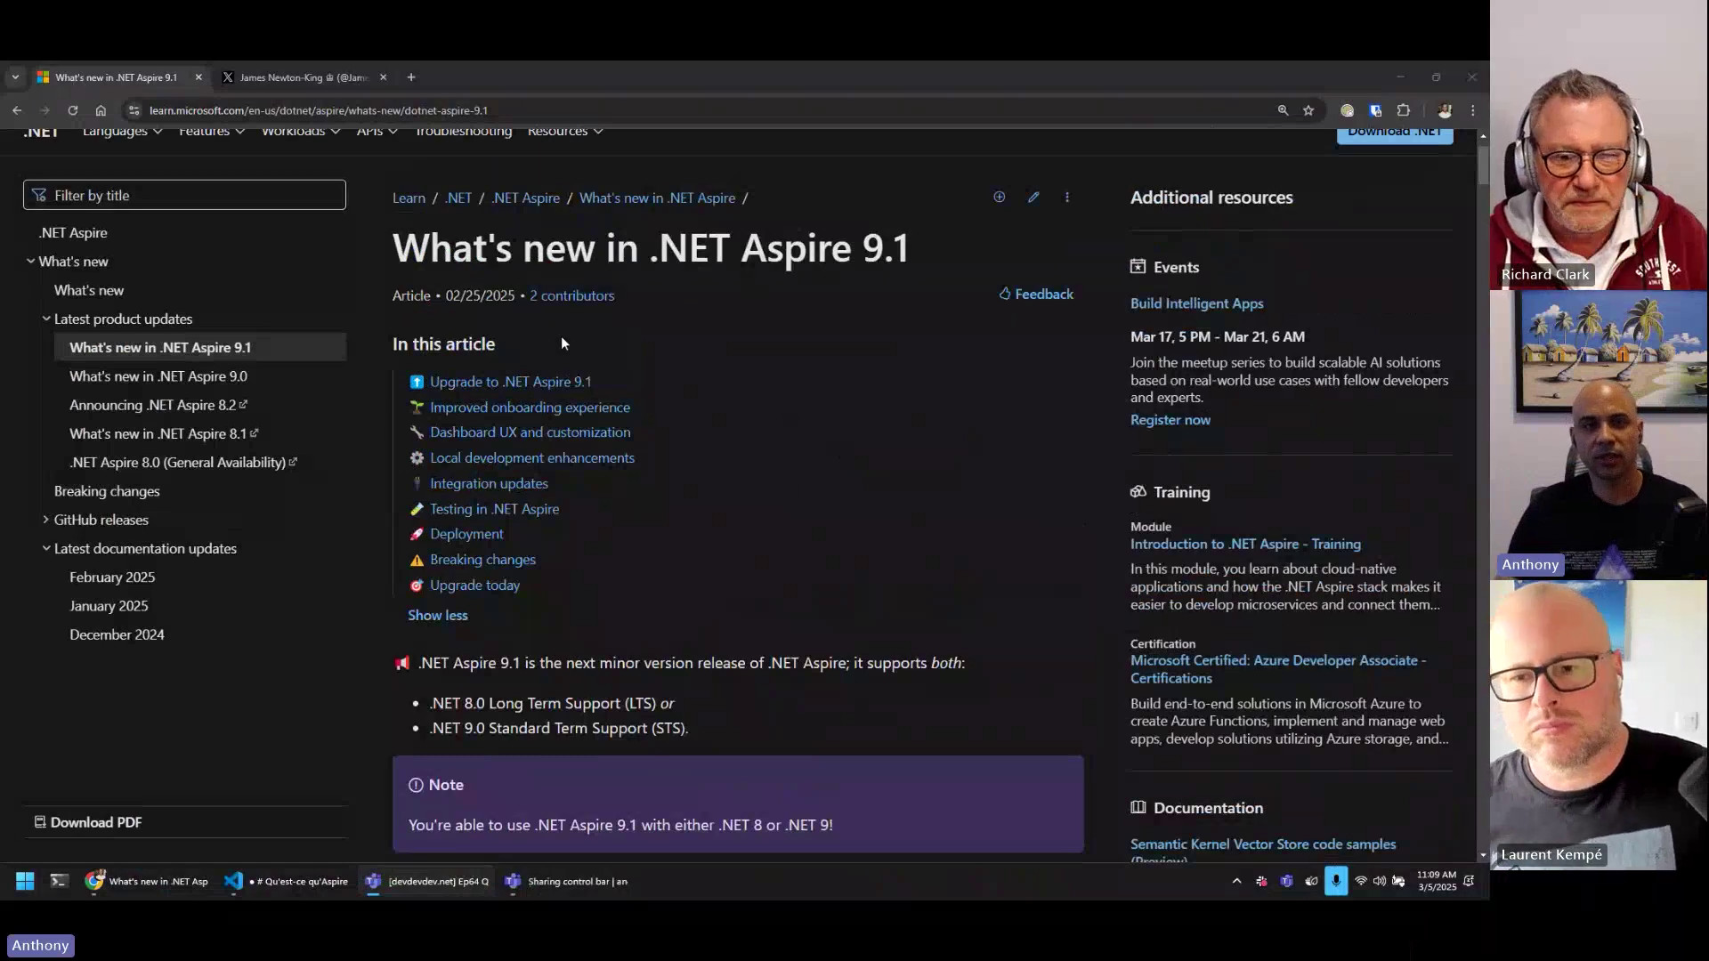Image resolution: width=1709 pixels, height=961 pixels.
Task: Collapse Latest product updates node
Action: click(x=46, y=319)
